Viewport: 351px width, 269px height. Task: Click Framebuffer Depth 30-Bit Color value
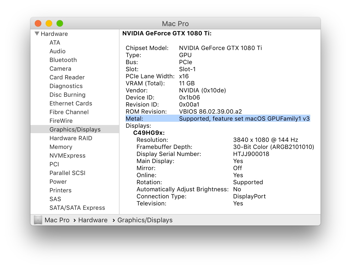[274, 147]
